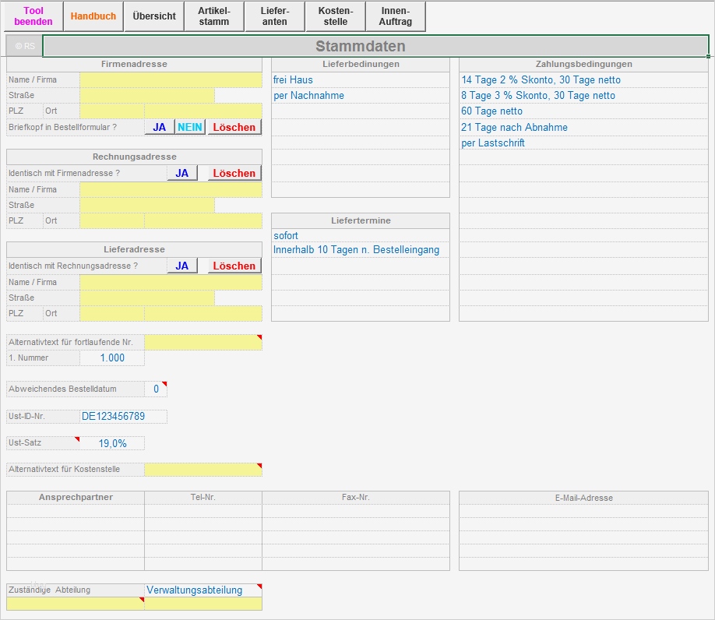Screen dimensions: 715x620
Task: Click the © RS cell
Action: point(25,46)
